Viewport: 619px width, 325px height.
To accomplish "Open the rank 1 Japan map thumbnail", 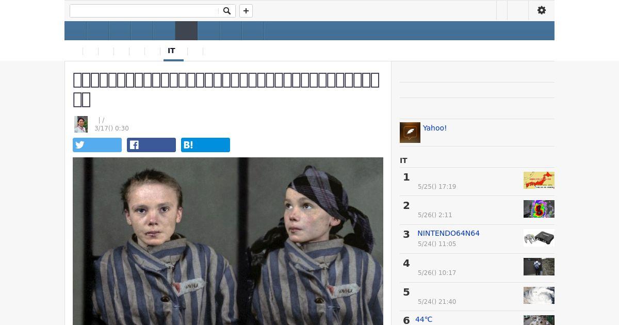I will (x=539, y=180).
